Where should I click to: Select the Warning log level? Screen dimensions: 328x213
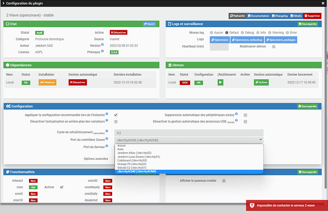pos(270,33)
